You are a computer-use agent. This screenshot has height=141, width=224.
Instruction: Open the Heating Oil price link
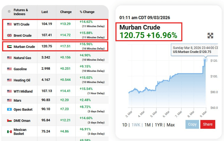pos(22,80)
